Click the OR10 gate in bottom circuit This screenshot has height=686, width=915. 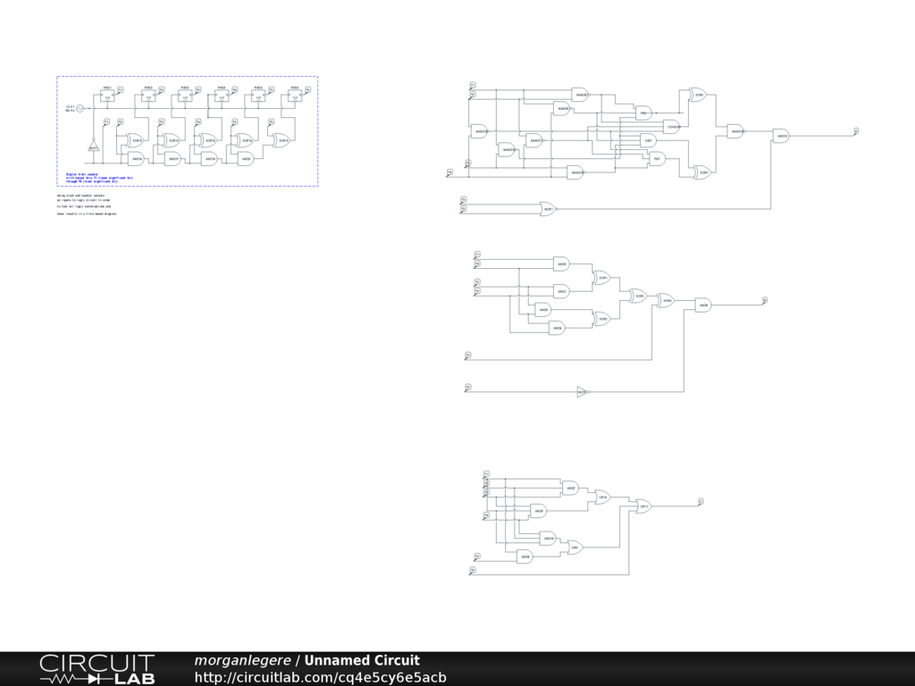(x=602, y=497)
